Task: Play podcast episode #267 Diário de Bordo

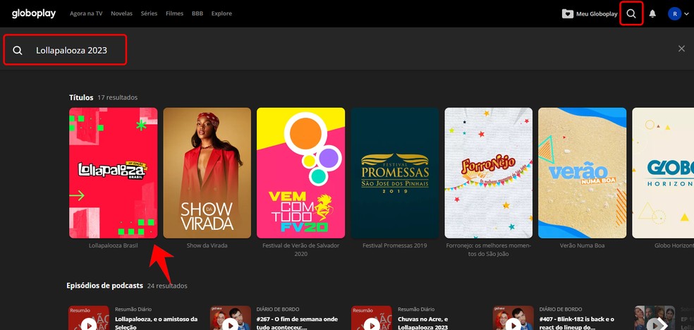Action: point(230,325)
